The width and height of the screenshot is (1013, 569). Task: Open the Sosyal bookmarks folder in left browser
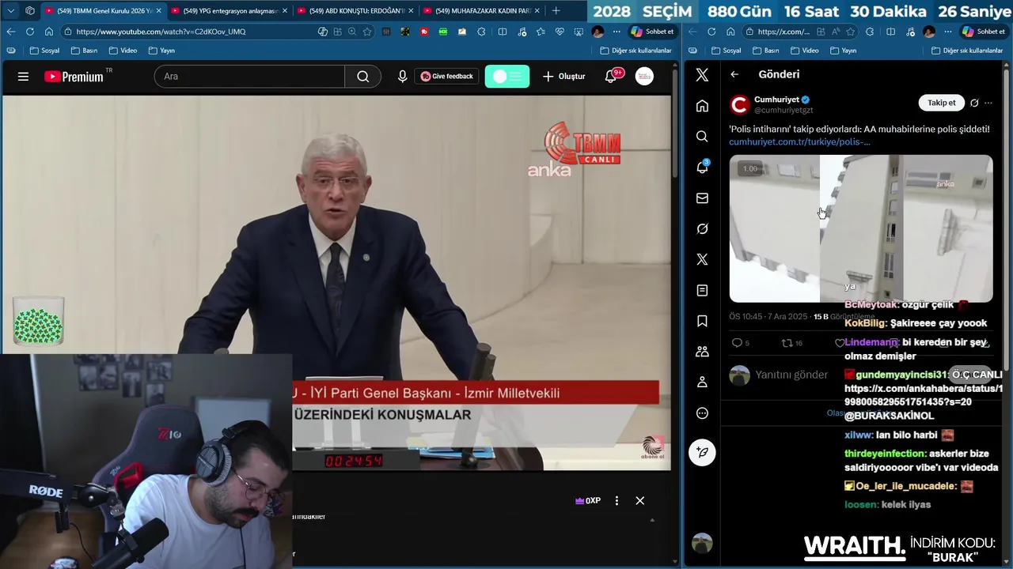pos(44,51)
